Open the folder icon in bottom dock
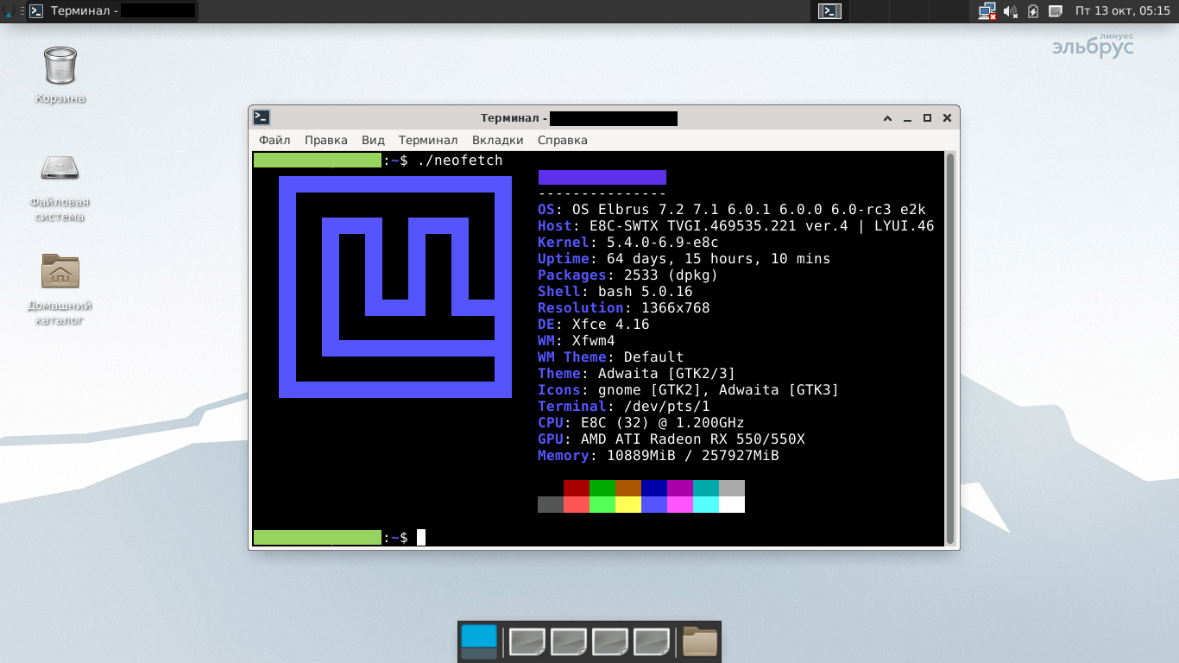 pos(700,641)
